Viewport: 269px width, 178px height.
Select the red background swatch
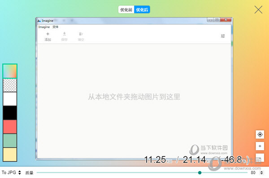10,127
